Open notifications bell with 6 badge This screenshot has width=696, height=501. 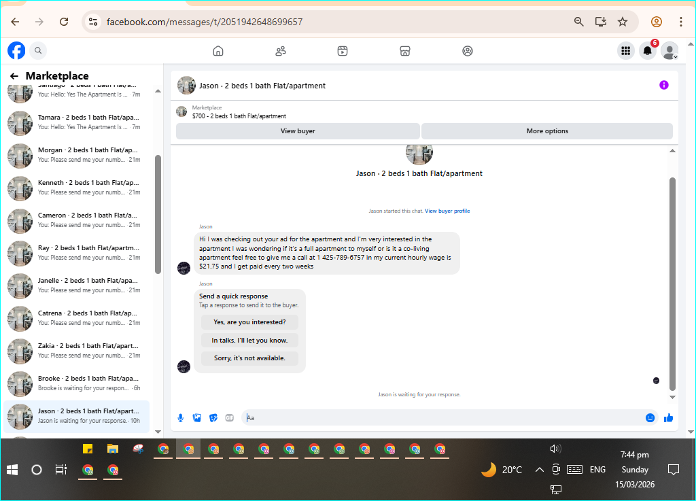click(x=648, y=50)
